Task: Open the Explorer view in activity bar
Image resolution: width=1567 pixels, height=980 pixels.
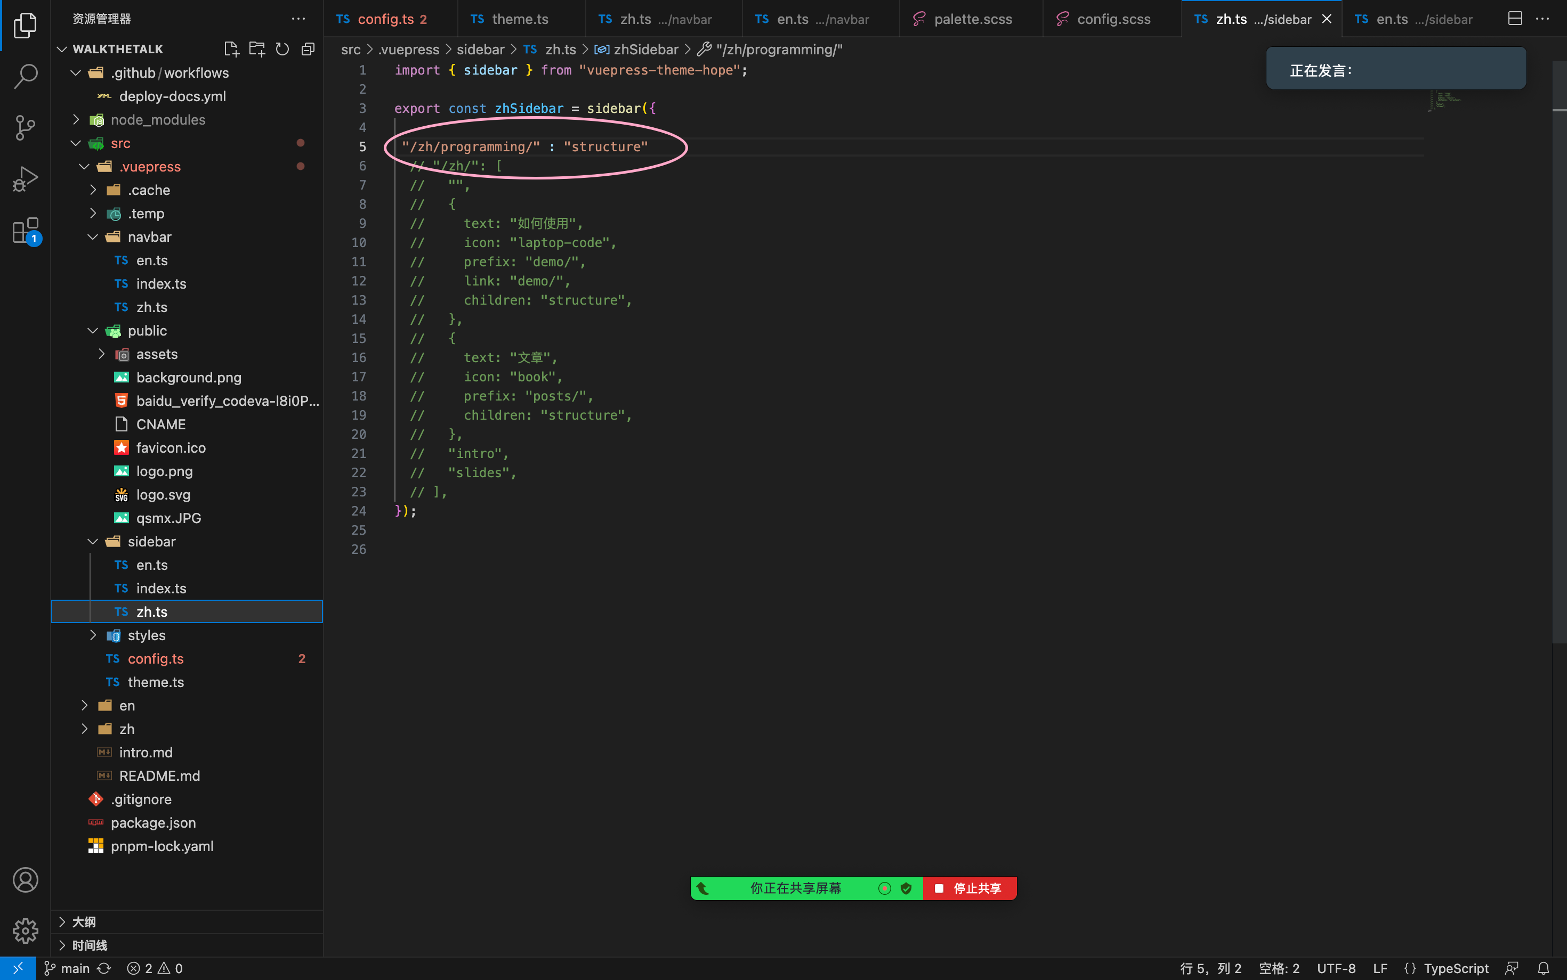Action: 25,25
